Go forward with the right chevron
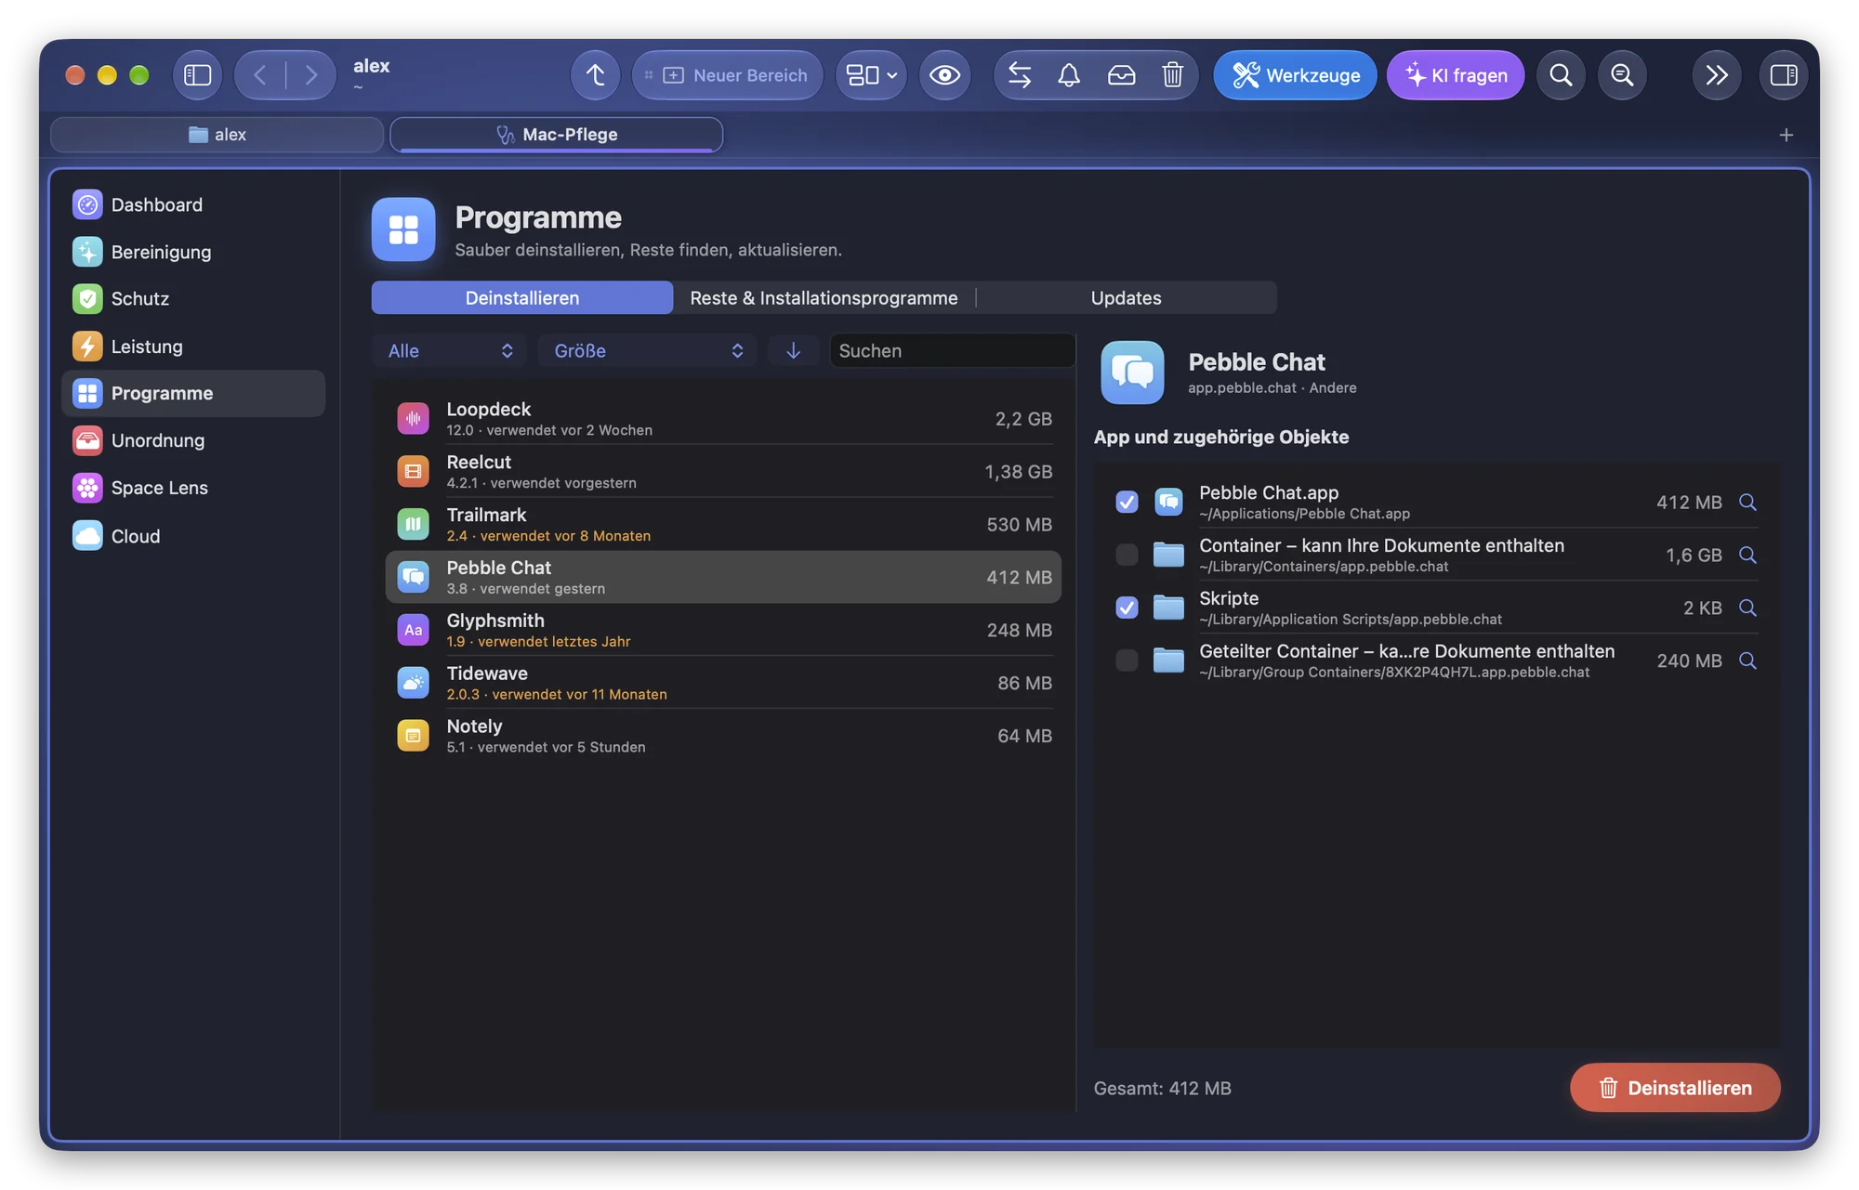1859x1190 pixels. click(x=310, y=75)
